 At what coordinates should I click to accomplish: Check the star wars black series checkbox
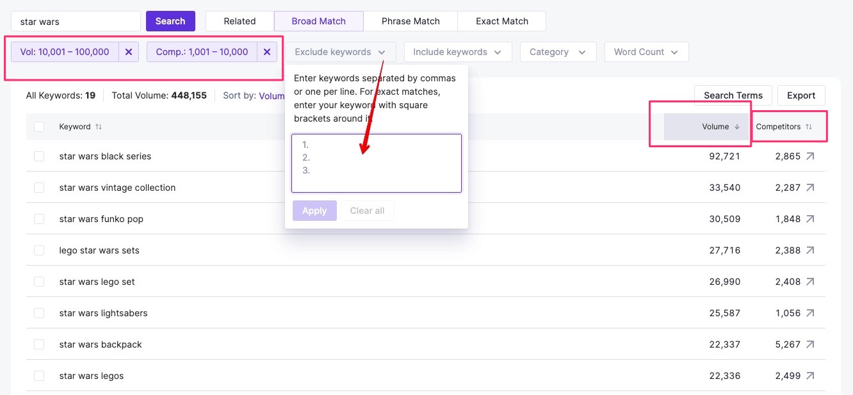point(39,156)
